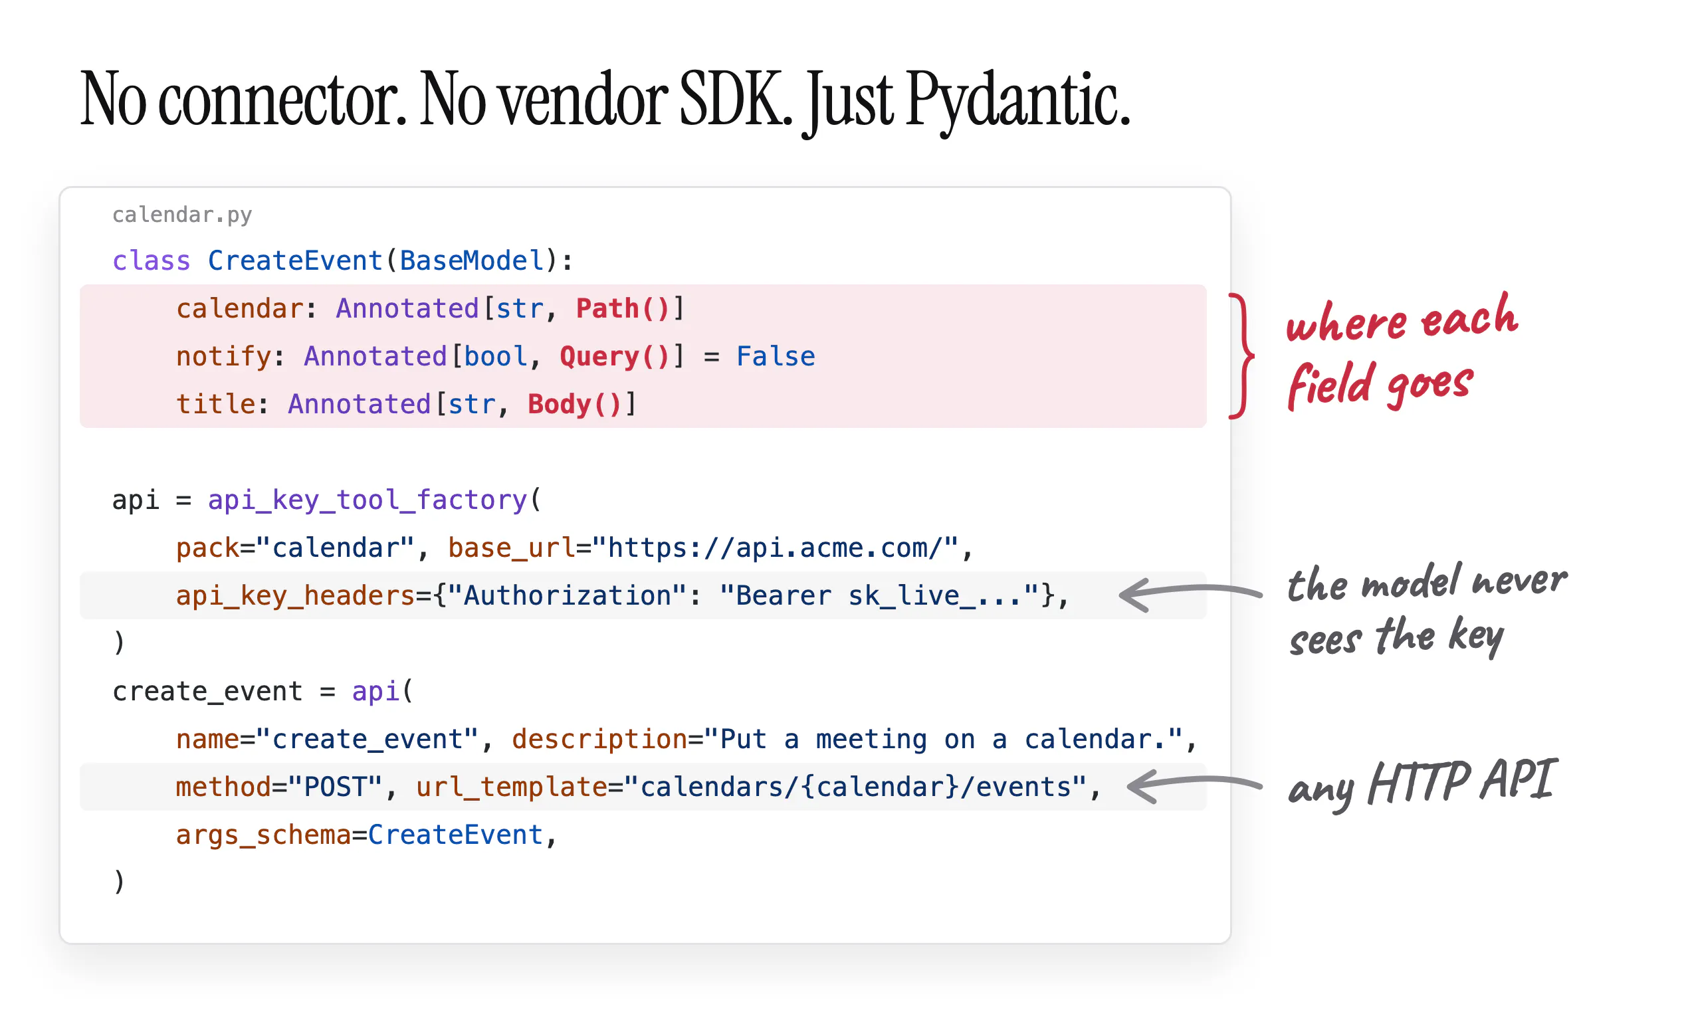
Task: Select the 'class CreateEvent(BaseModel):' line
Action: 343,260
